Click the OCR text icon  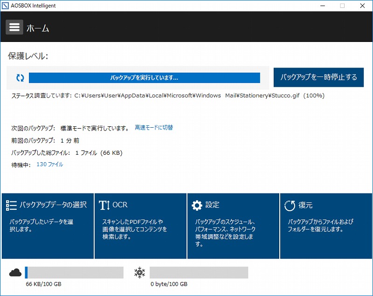tap(104, 205)
